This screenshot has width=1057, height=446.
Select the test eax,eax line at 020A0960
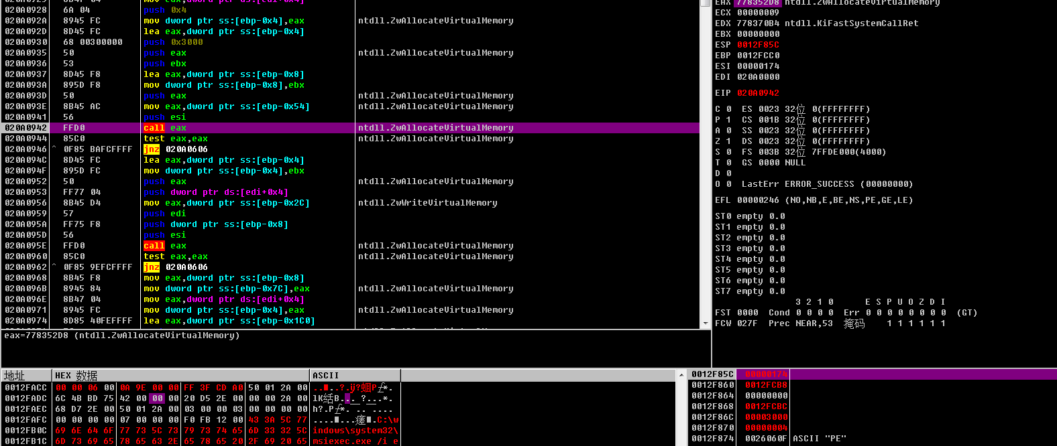point(350,256)
